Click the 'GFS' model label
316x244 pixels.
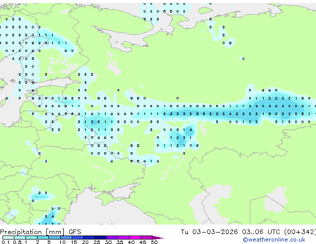coord(75,232)
